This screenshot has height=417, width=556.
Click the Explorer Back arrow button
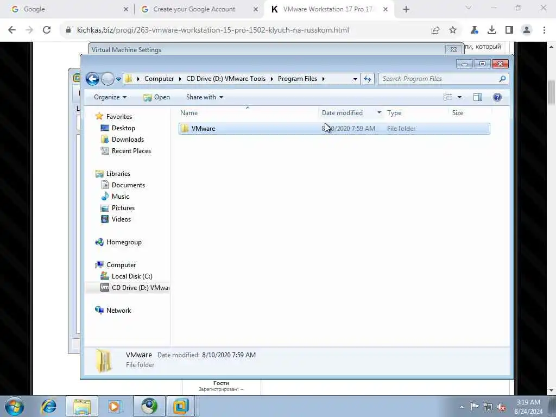92,79
